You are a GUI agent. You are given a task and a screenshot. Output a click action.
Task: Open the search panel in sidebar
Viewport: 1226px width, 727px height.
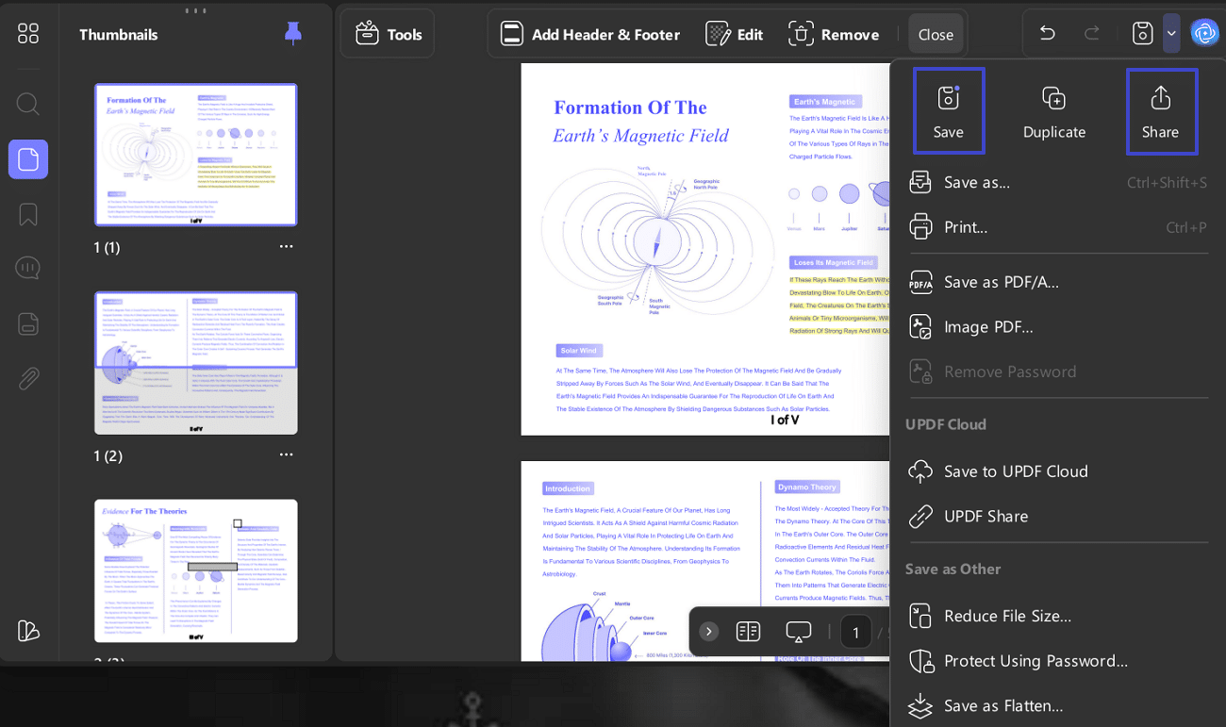coord(28,104)
